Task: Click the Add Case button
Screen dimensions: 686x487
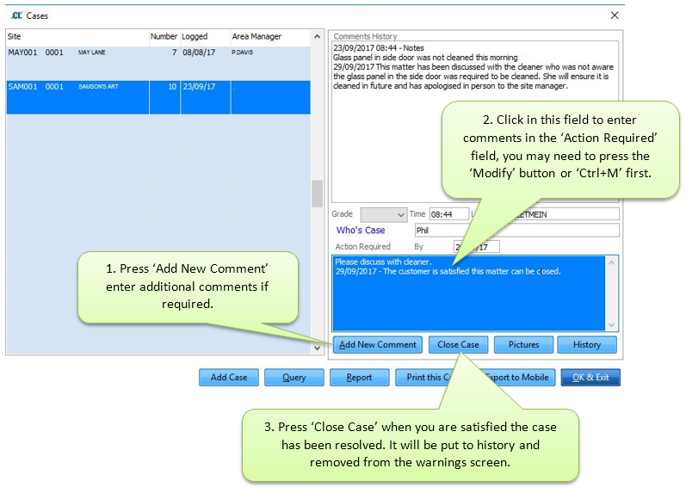Action: (228, 377)
